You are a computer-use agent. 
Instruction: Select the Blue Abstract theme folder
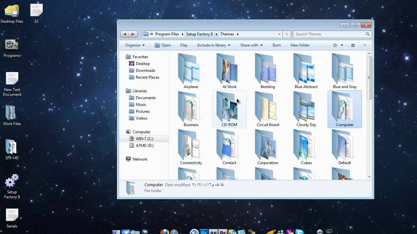coord(306,71)
